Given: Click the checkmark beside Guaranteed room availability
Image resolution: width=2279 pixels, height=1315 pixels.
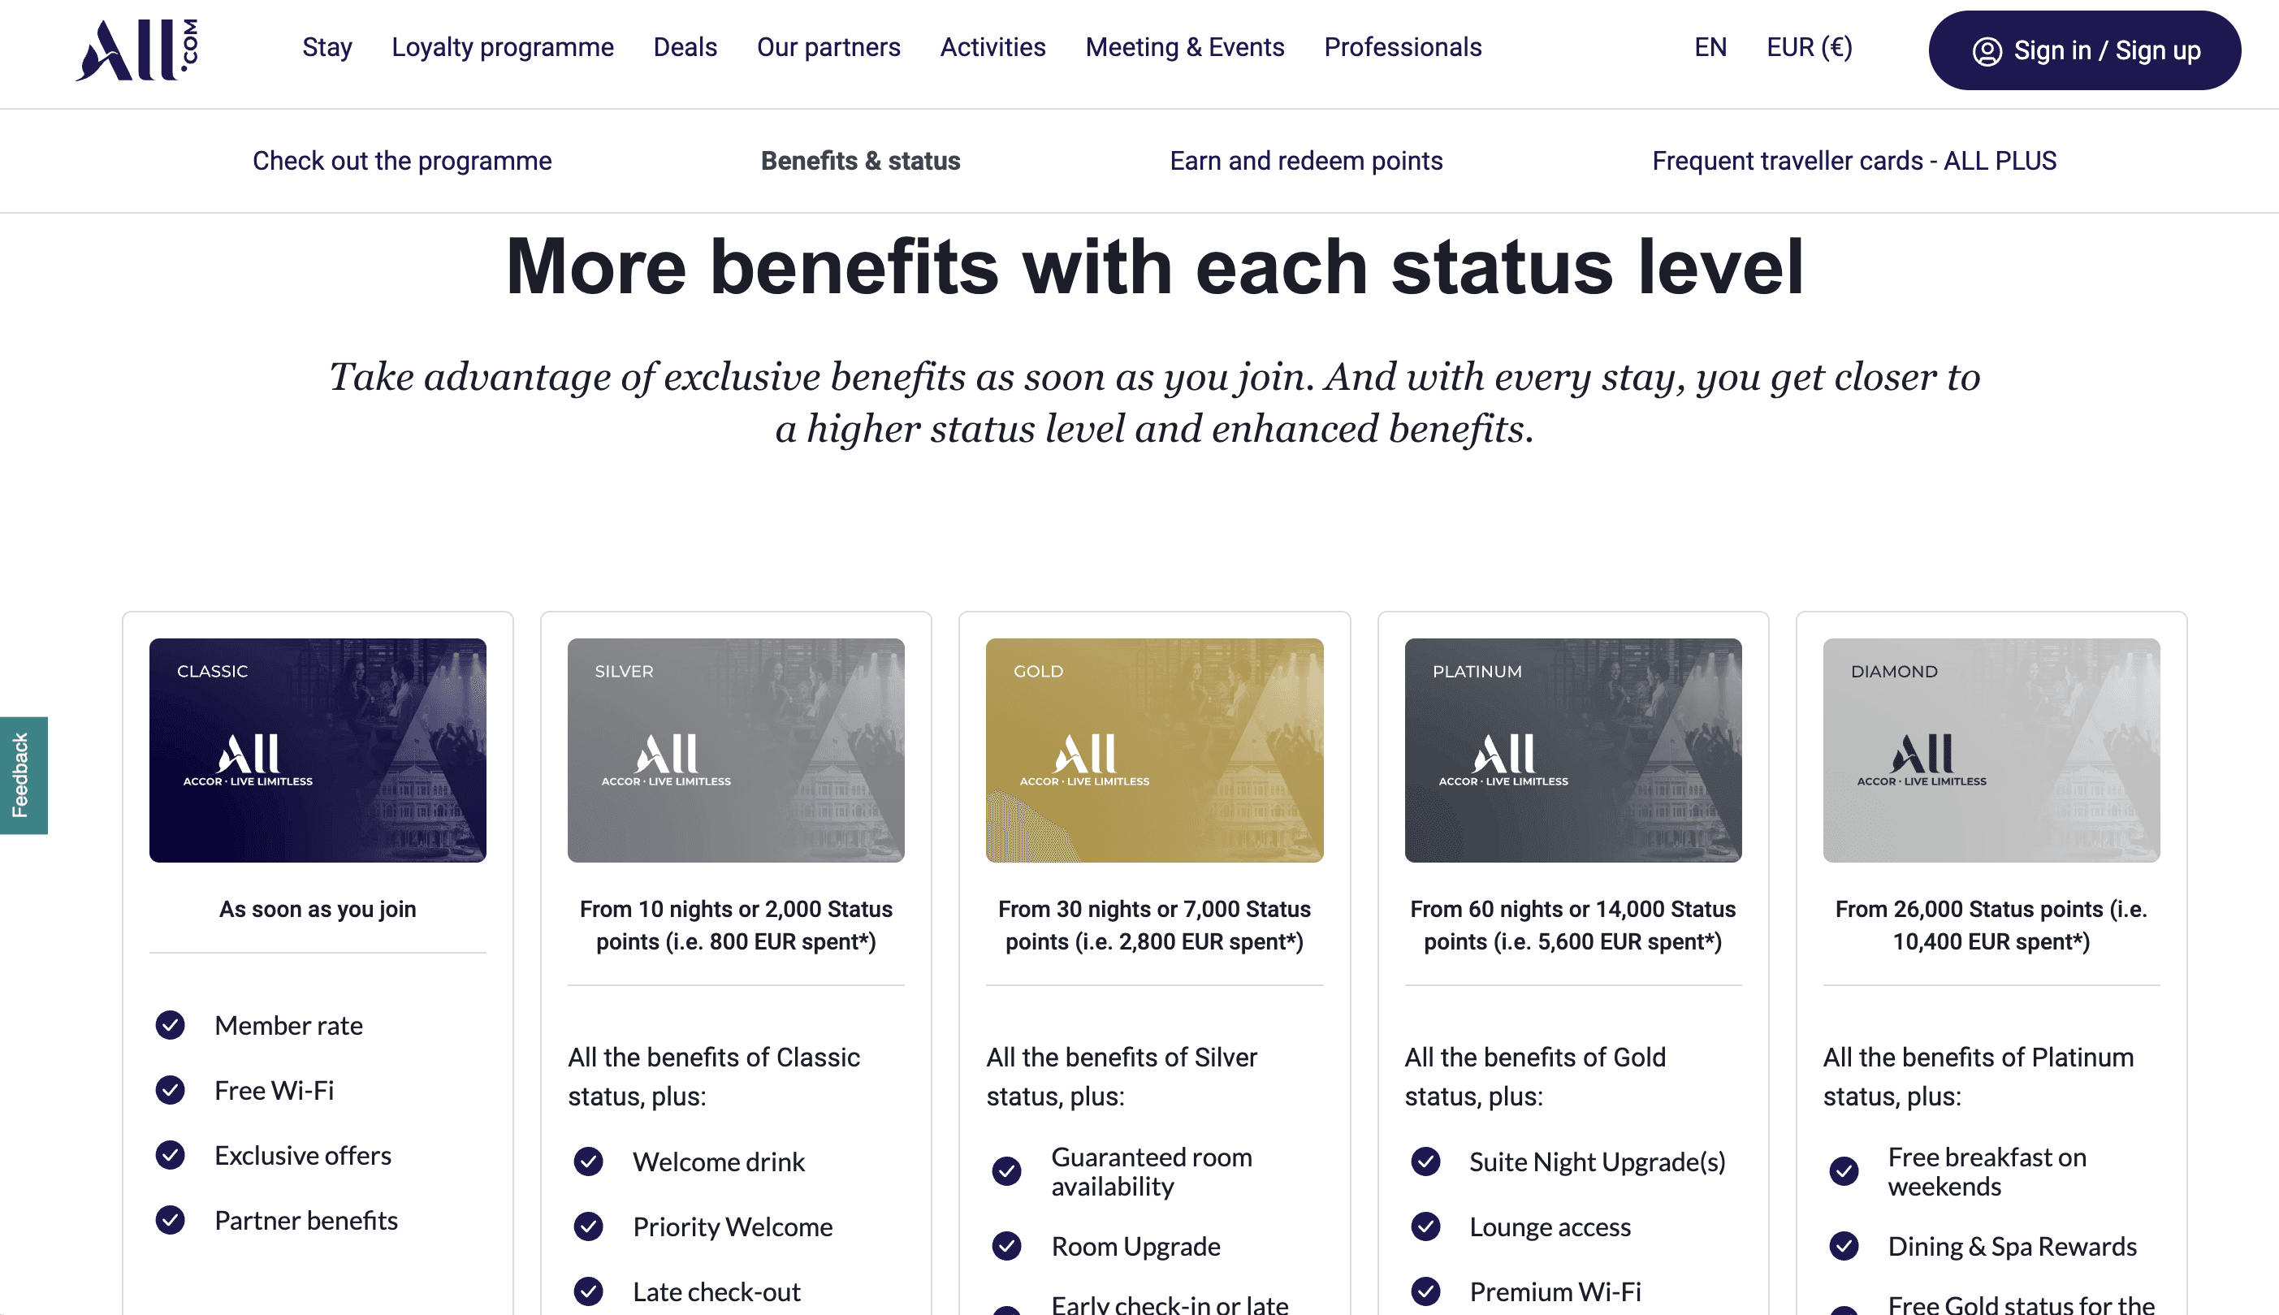Looking at the screenshot, I should coord(1008,1170).
